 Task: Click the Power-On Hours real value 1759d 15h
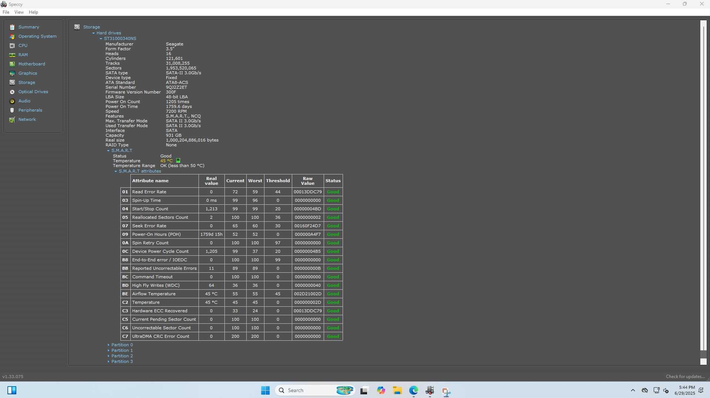tap(211, 234)
